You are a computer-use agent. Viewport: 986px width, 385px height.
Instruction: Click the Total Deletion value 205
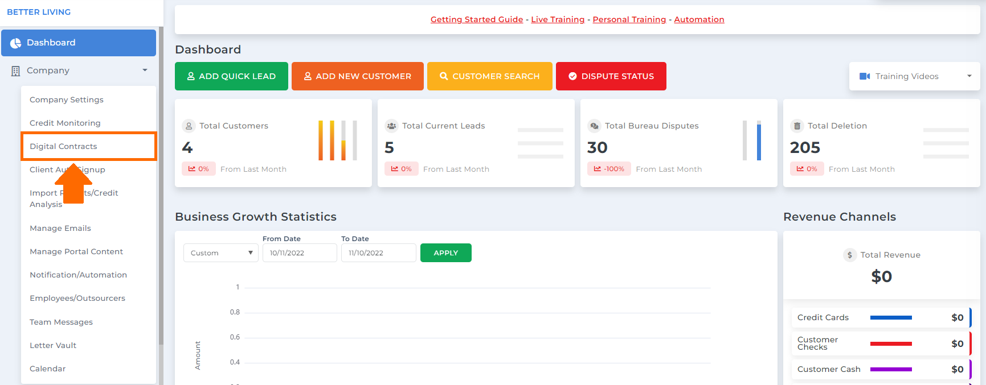[x=805, y=148]
